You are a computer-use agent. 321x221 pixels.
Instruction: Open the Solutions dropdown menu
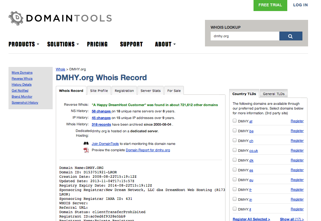point(63,44)
